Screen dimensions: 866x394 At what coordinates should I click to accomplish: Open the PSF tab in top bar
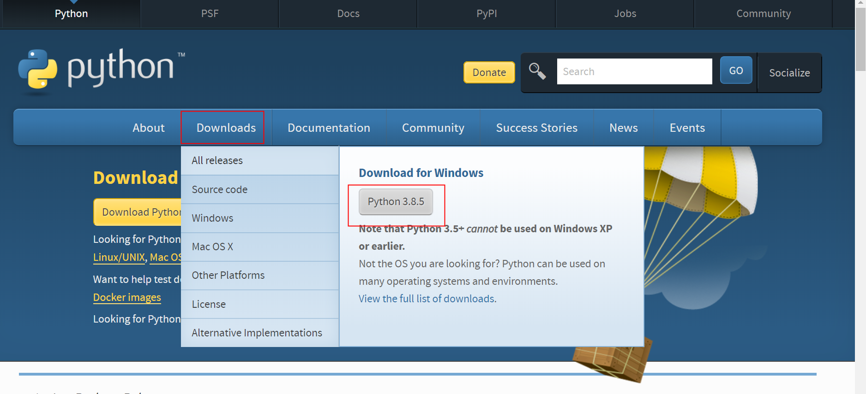(210, 14)
